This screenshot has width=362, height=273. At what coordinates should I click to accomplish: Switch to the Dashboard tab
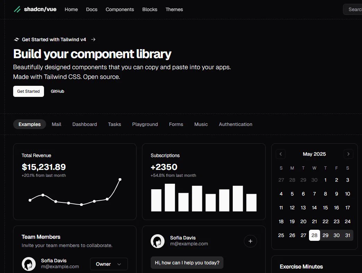pos(85,124)
